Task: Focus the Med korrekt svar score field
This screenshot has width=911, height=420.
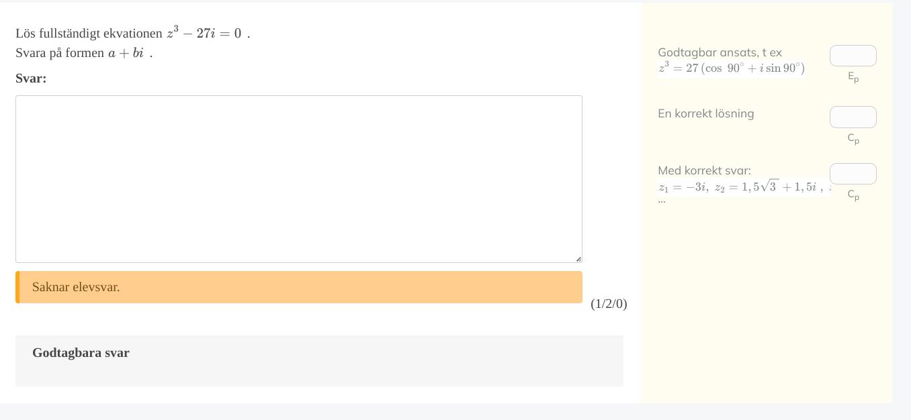Action: pos(853,174)
